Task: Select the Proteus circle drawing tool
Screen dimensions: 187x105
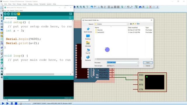Action: point(2,63)
